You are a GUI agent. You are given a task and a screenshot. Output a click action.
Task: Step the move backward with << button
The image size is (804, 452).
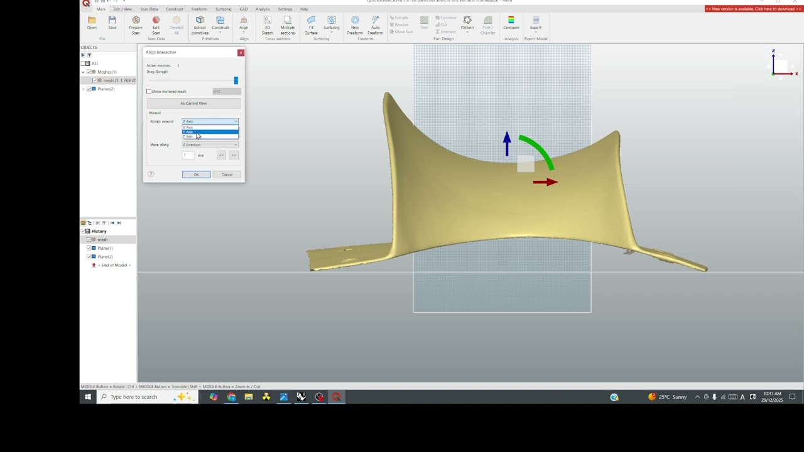[221, 155]
